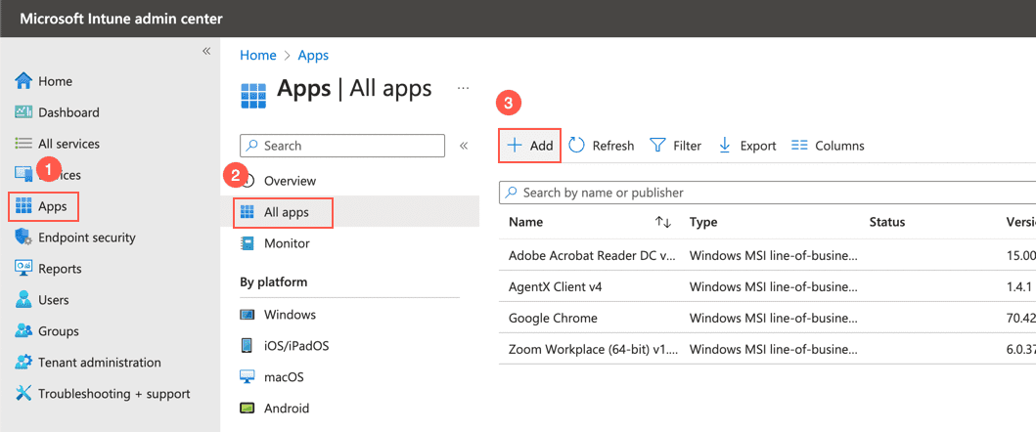Open the Overview menu item

click(290, 181)
